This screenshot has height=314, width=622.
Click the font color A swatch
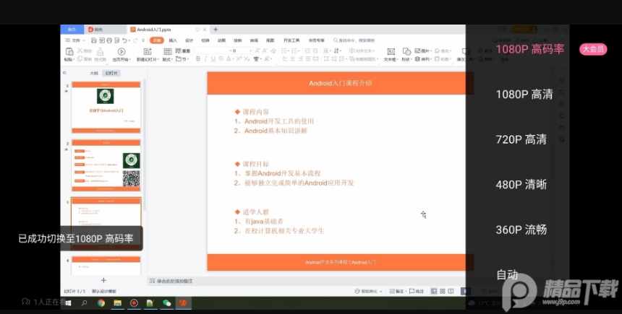pos(230,59)
